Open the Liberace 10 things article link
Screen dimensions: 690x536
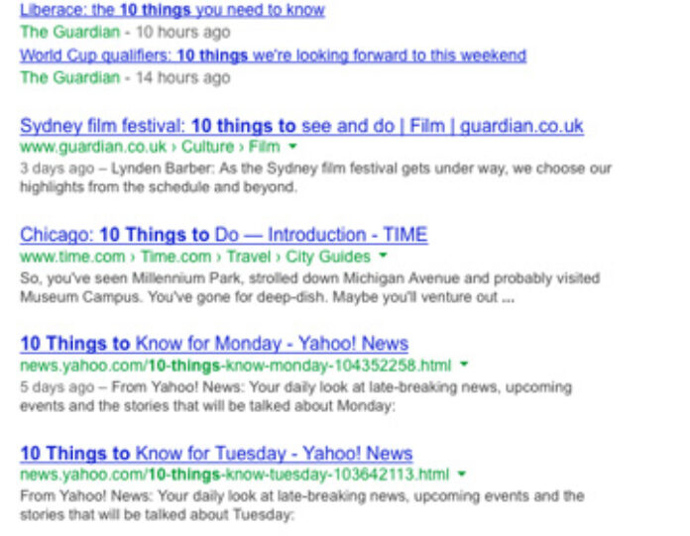point(172,10)
